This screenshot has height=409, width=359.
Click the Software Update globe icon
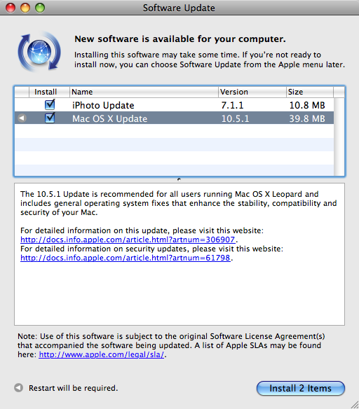(x=39, y=52)
